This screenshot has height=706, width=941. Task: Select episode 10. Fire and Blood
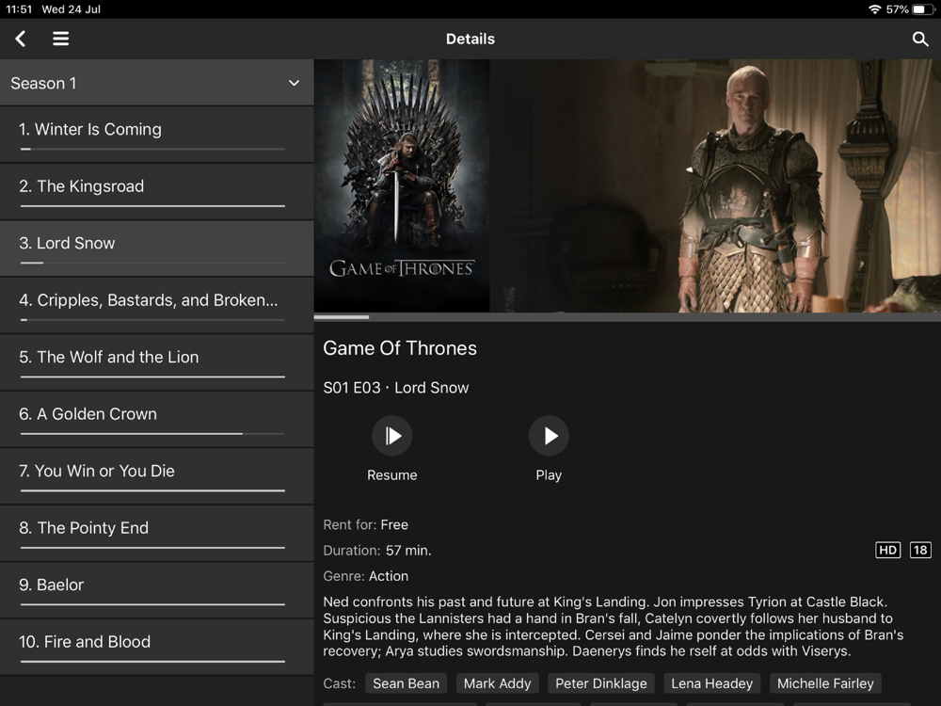(x=156, y=648)
